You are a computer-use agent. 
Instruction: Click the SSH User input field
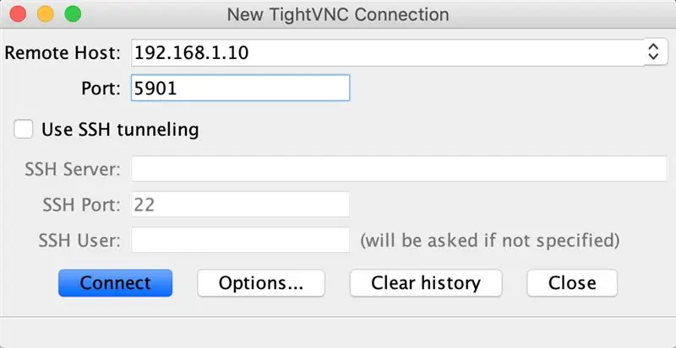point(240,240)
